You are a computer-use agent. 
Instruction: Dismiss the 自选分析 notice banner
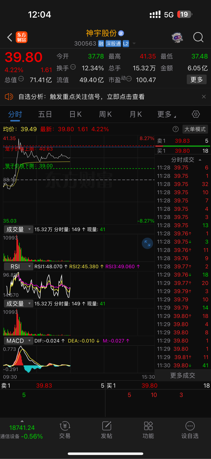point(204,97)
